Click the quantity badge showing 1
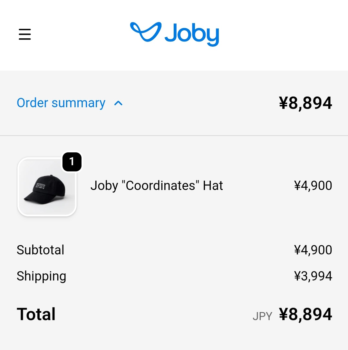The width and height of the screenshot is (348, 350). click(x=72, y=162)
